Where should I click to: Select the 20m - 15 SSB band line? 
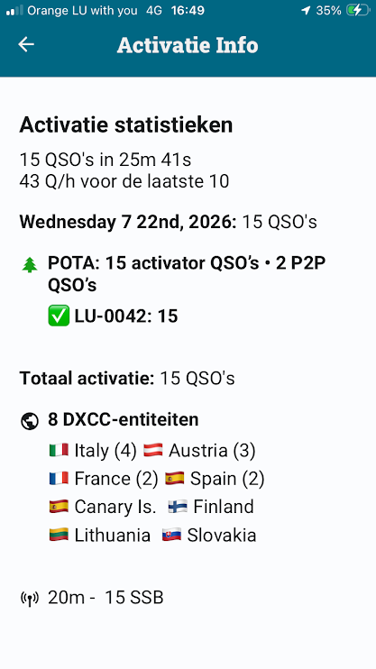point(105,598)
